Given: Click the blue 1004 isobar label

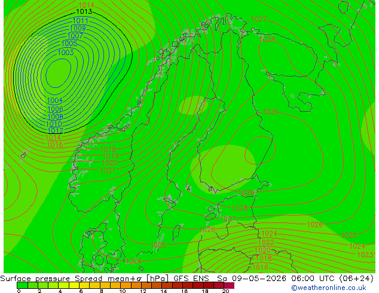Looking at the screenshot, I should click(54, 100).
